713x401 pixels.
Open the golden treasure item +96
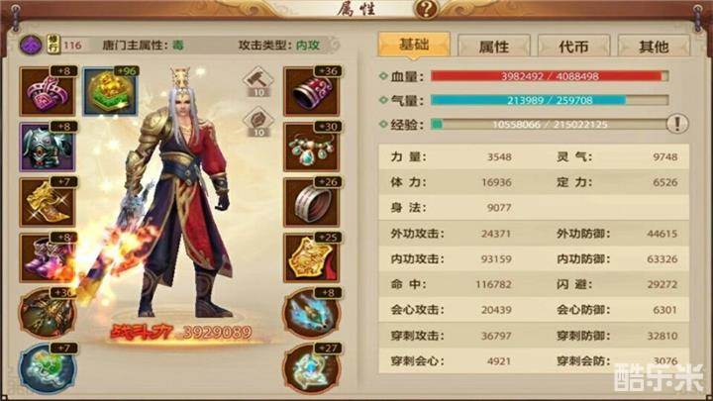click(111, 91)
